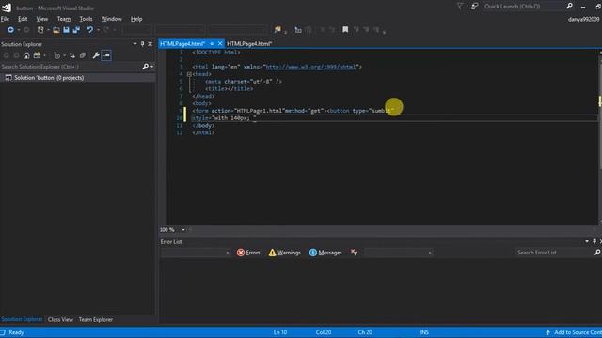Open the File menu
The width and height of the screenshot is (602, 338).
[5, 19]
